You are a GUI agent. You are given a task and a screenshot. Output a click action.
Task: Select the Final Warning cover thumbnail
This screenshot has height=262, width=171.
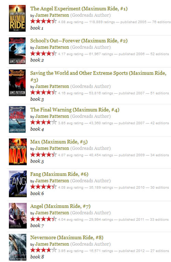tap(17, 119)
